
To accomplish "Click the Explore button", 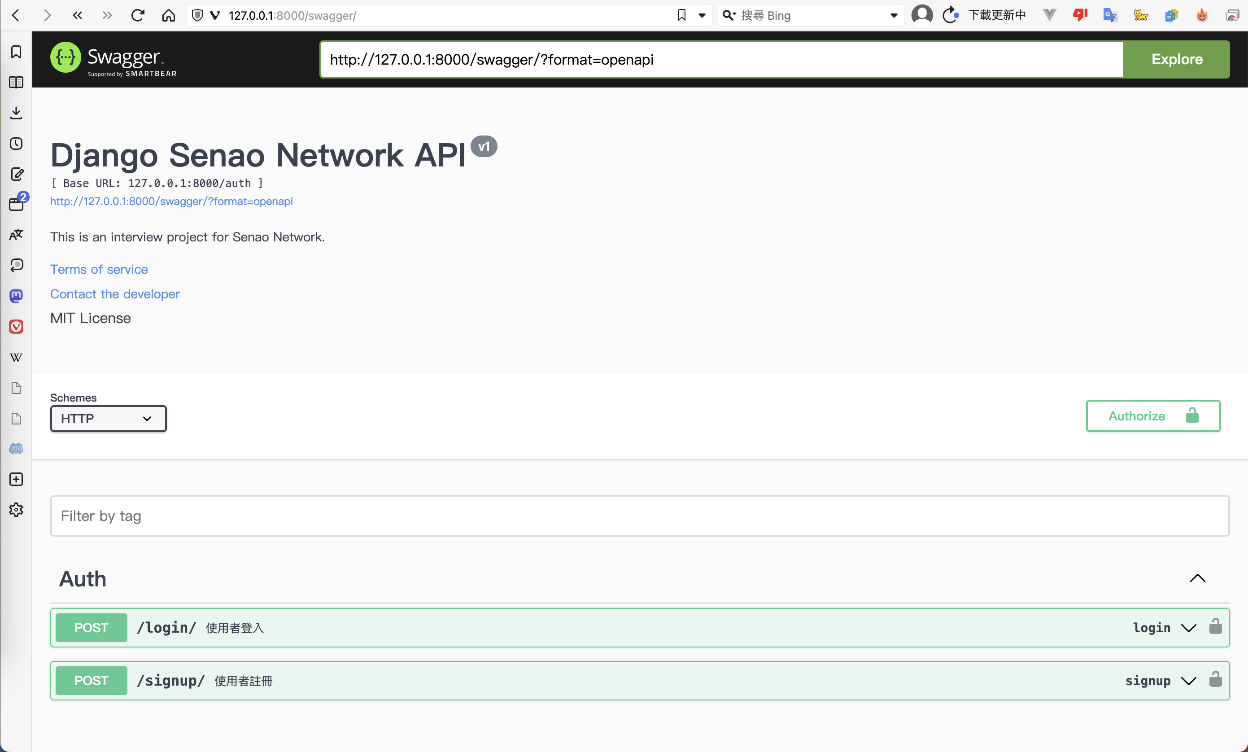I will (x=1176, y=59).
